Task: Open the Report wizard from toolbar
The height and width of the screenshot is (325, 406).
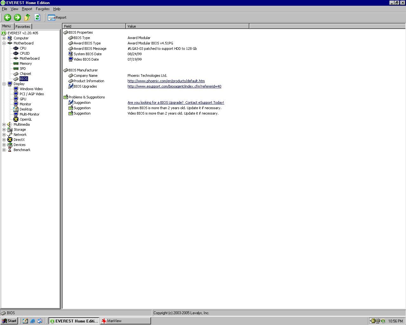Action: pyautogui.click(x=57, y=17)
